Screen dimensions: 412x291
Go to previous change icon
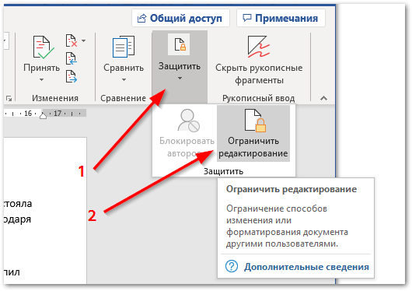coord(72,58)
